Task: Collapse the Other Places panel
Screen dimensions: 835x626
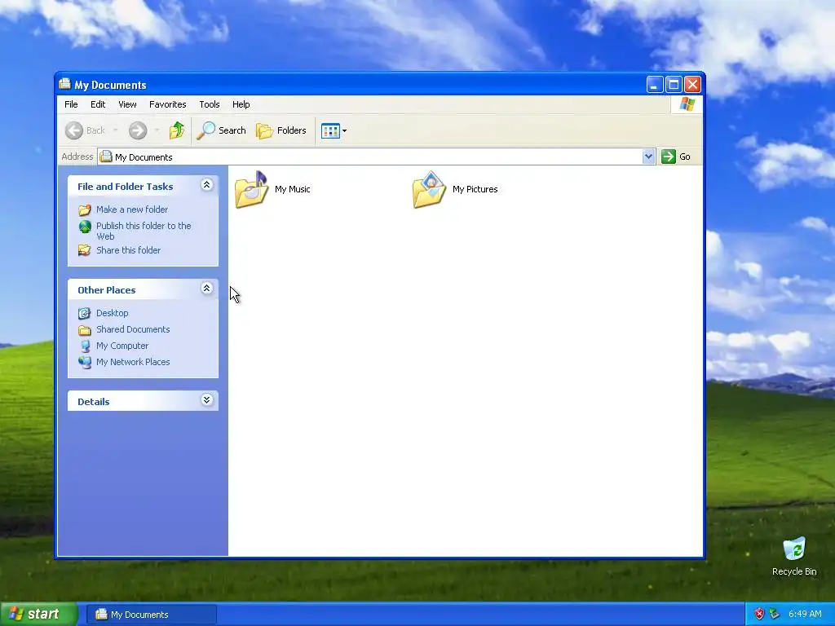Action: [206, 289]
